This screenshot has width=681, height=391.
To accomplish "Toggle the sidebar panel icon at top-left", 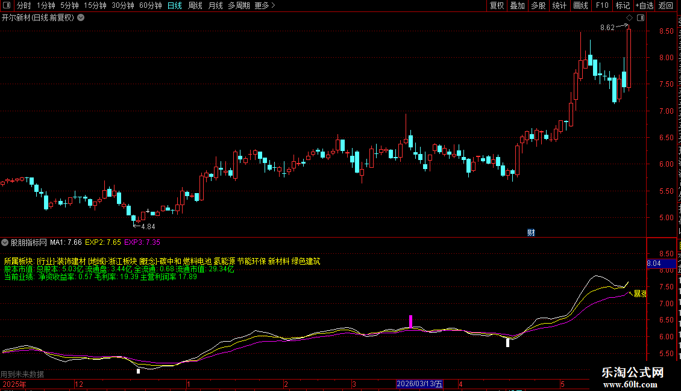I will [x=7, y=5].
